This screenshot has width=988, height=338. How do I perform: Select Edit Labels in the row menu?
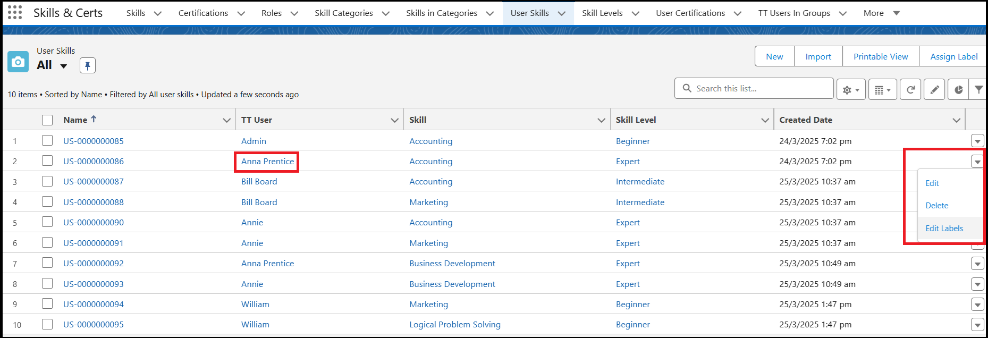pyautogui.click(x=944, y=229)
